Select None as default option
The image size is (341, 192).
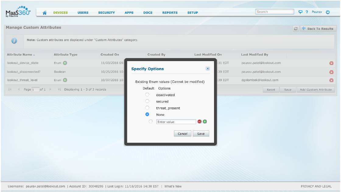click(147, 114)
